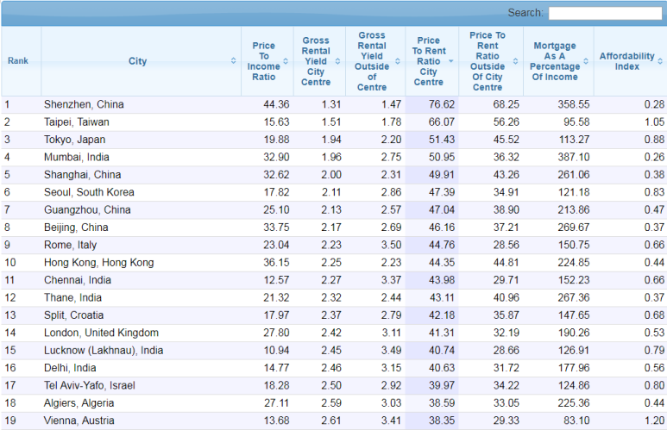
Task: Click the sort arrows beside City header
Action: (233, 61)
